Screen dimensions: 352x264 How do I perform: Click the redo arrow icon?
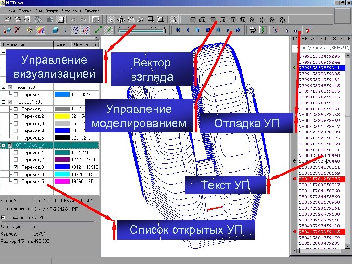(x=83, y=20)
